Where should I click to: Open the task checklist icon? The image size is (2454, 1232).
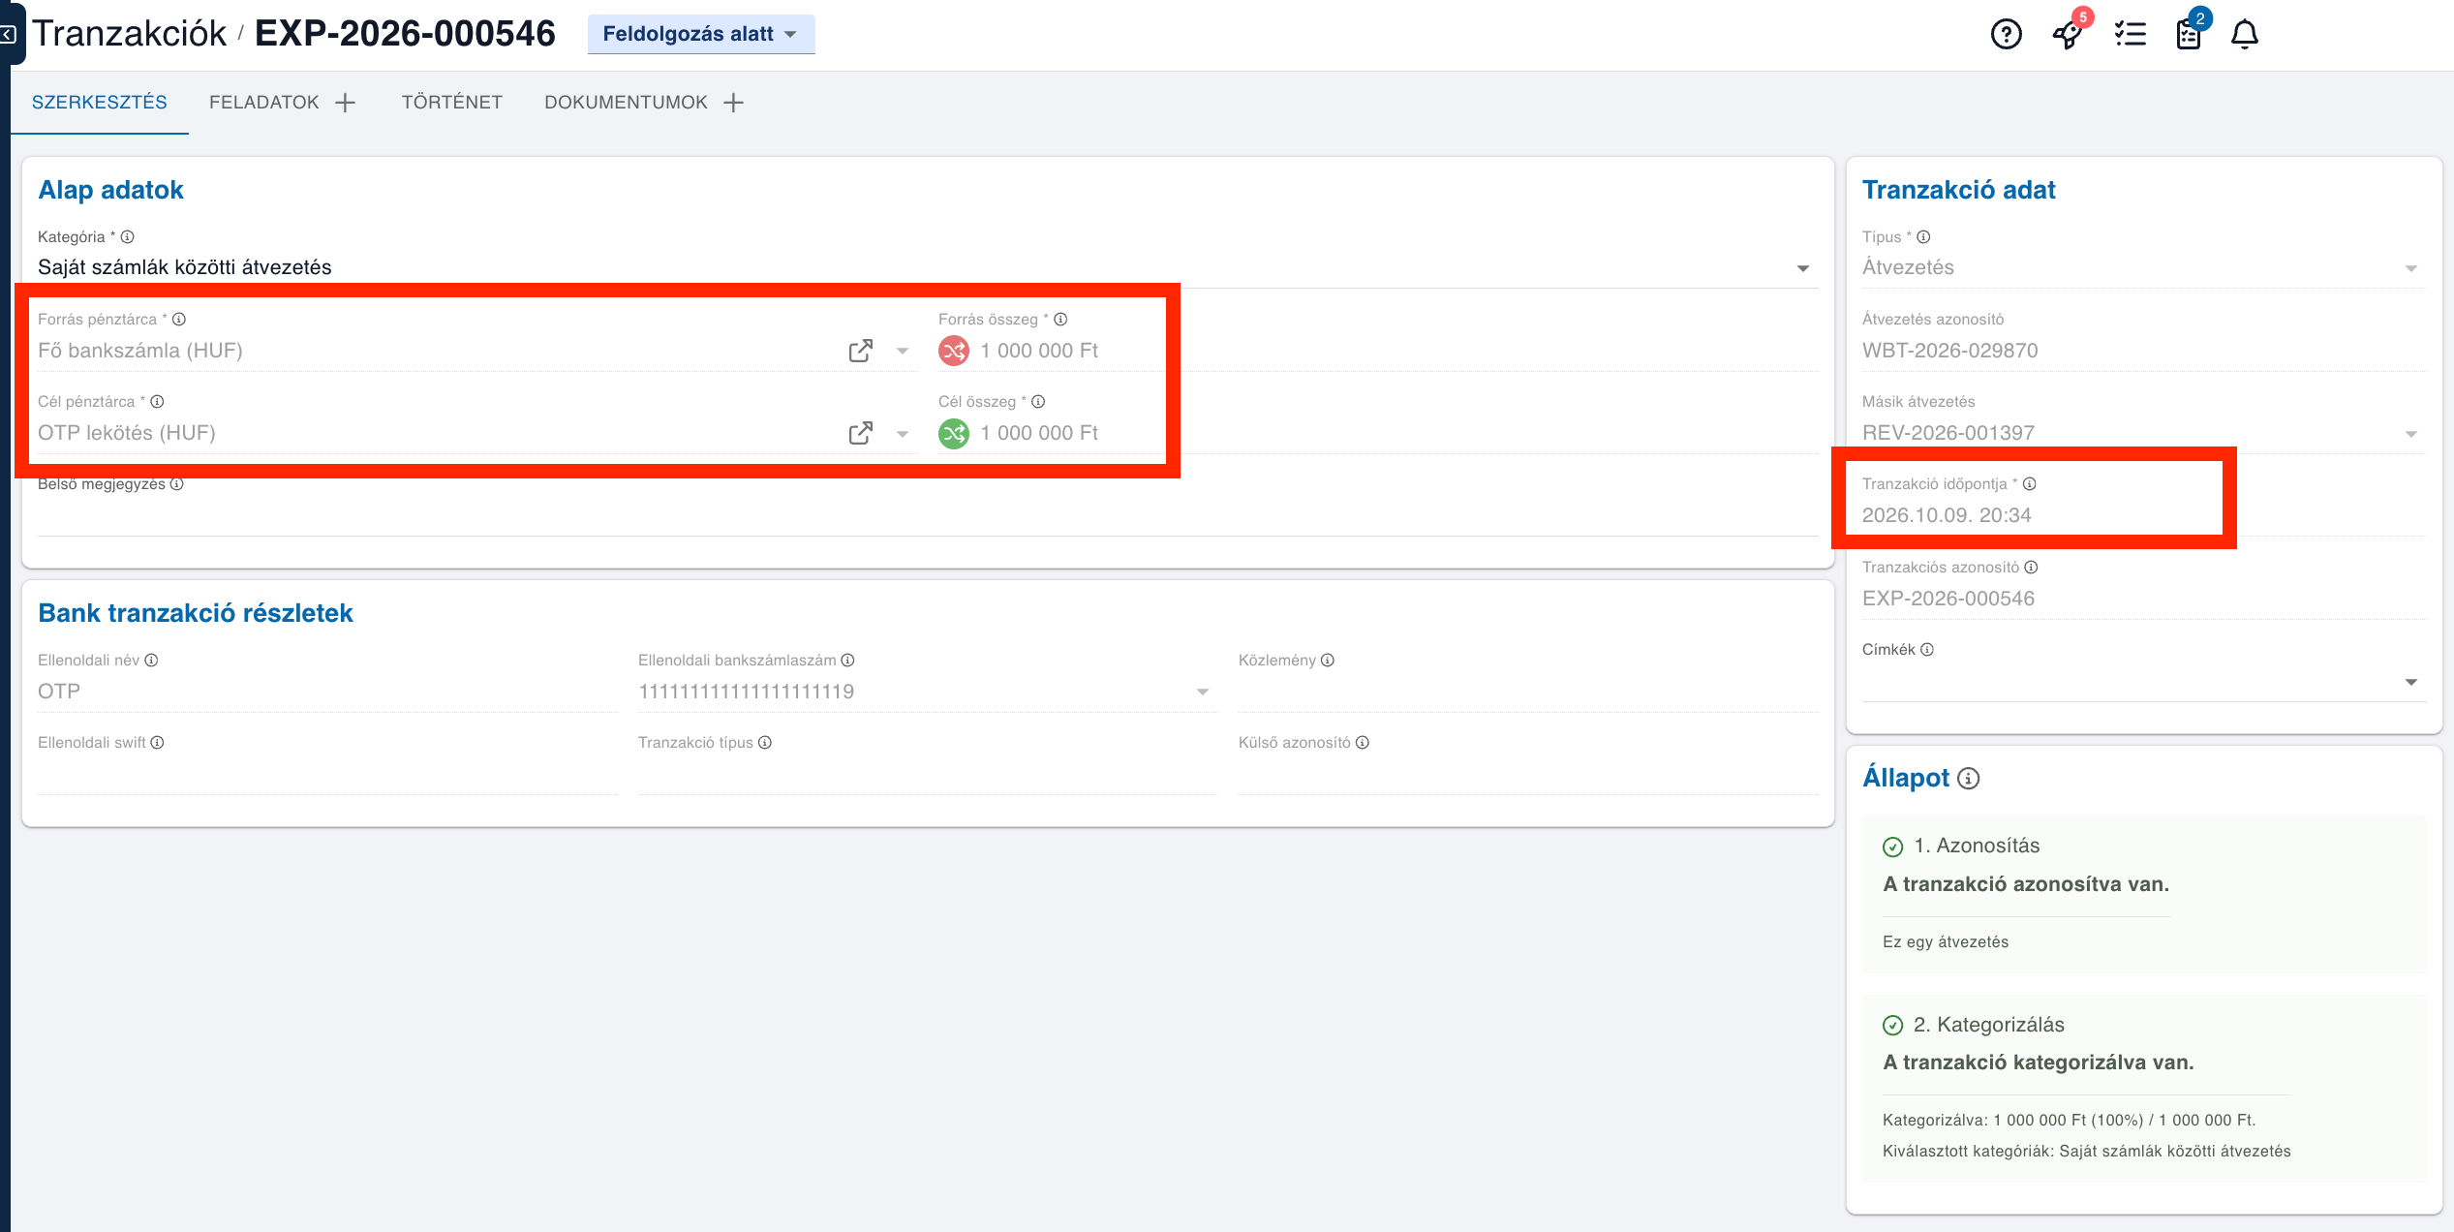click(x=2130, y=35)
